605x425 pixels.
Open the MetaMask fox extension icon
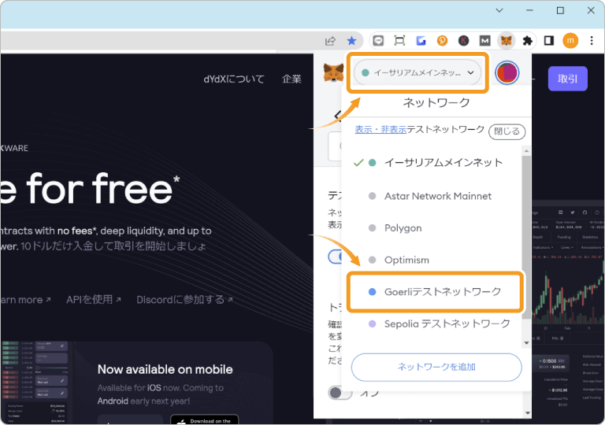point(506,40)
